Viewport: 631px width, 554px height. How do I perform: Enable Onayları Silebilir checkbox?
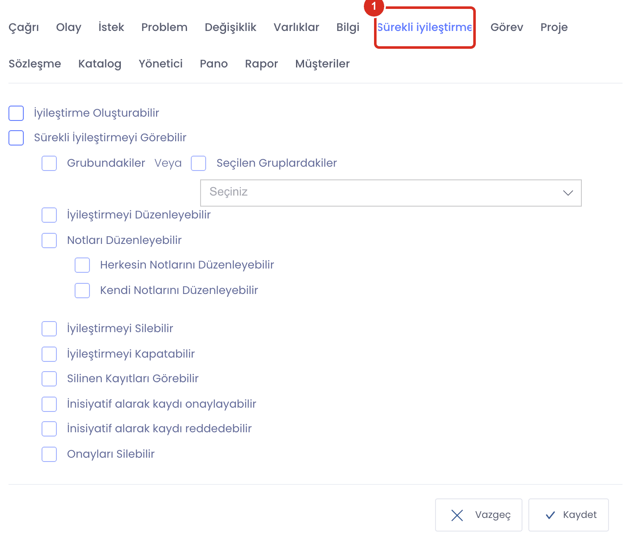pyautogui.click(x=49, y=454)
